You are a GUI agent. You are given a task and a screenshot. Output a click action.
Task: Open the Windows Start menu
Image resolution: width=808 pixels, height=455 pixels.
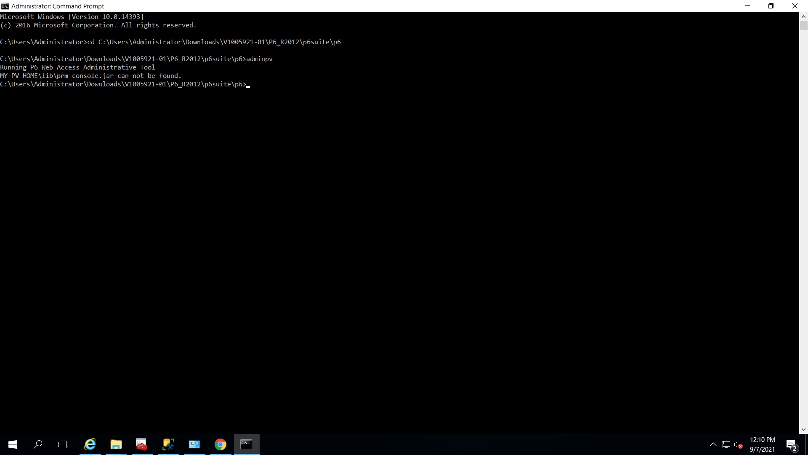(x=13, y=444)
